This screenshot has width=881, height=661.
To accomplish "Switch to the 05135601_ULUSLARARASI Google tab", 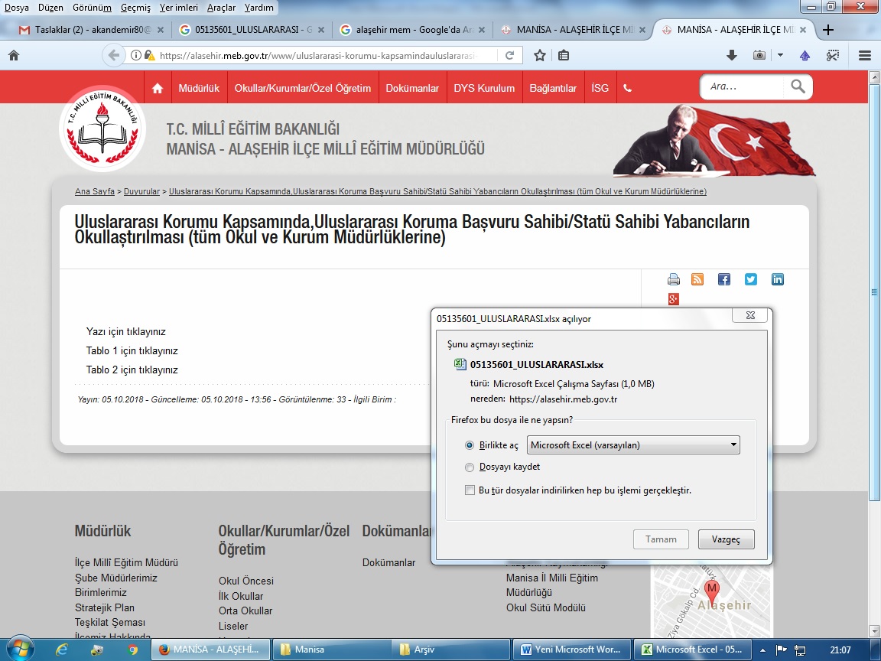I will click(251, 30).
